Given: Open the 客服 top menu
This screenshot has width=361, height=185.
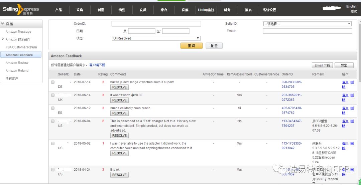Looking at the screenshot, I should coord(185,10).
